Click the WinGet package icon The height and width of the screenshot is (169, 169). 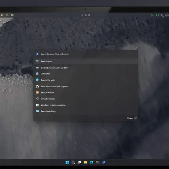pos(37,93)
